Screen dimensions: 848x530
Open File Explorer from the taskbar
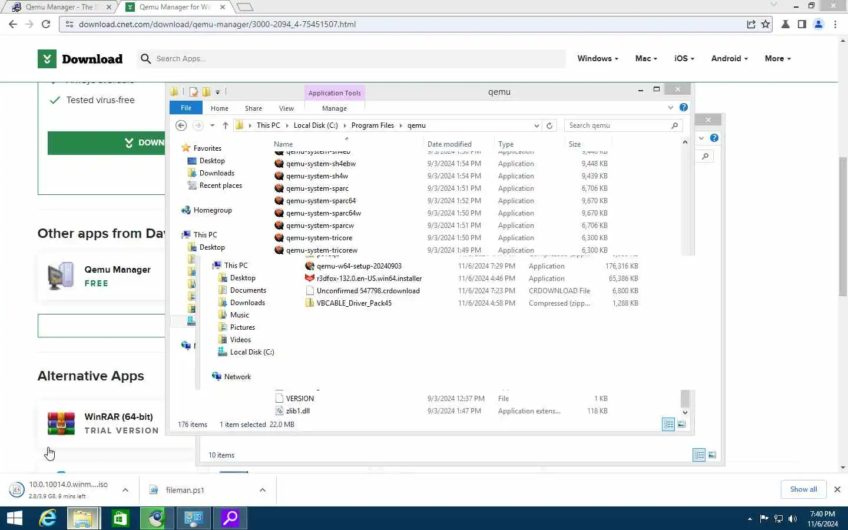(x=83, y=518)
